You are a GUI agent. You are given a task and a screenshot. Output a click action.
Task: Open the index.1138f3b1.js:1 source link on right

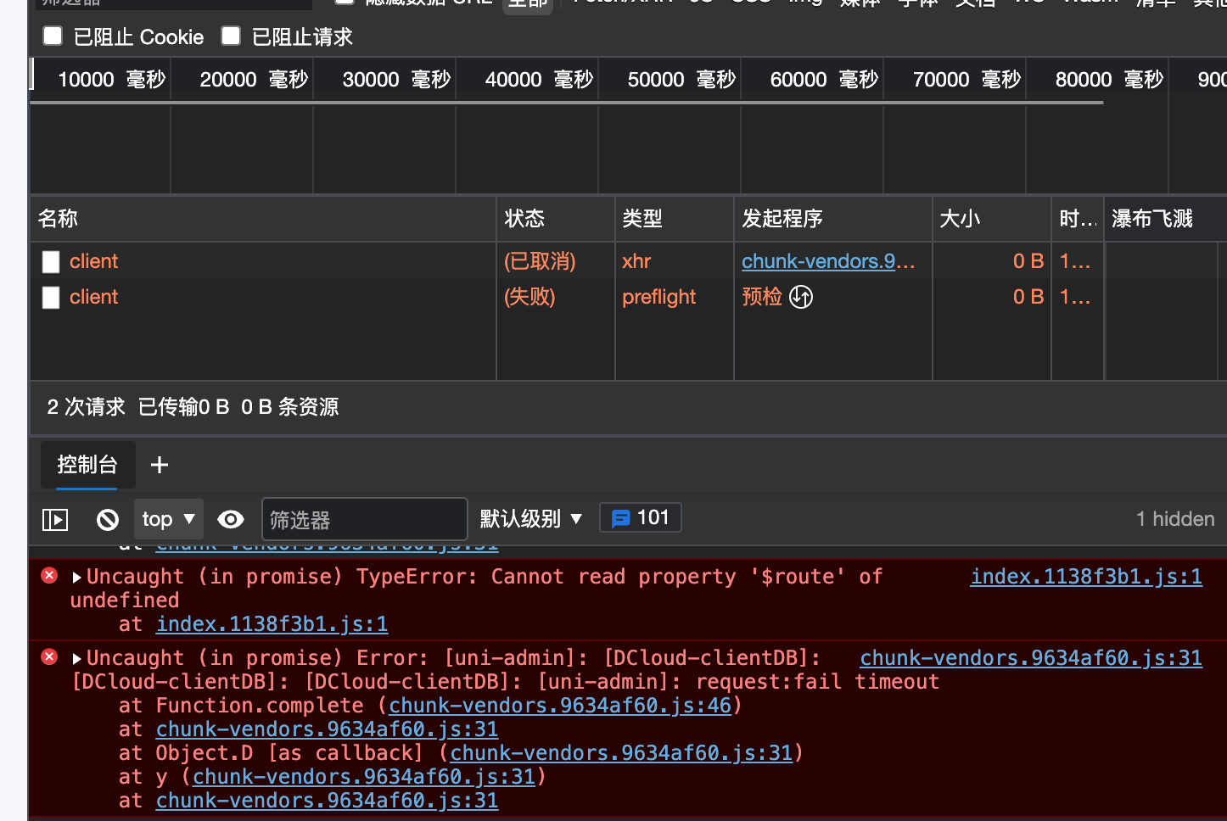click(x=1086, y=577)
